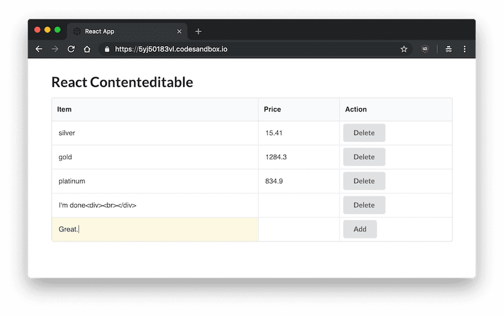Screen dimensions: 504x315
Task: Open the uBlock extension icon
Action: click(x=425, y=49)
